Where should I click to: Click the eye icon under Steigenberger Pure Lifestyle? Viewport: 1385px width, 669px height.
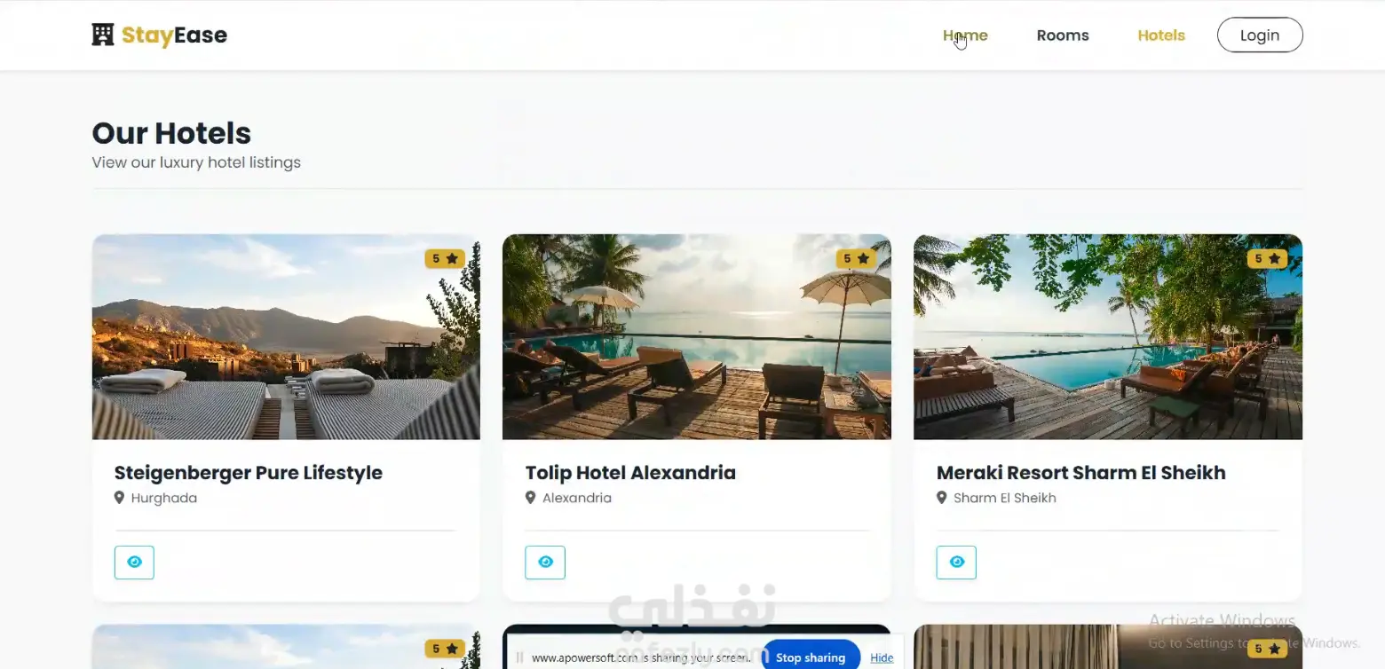point(134,563)
